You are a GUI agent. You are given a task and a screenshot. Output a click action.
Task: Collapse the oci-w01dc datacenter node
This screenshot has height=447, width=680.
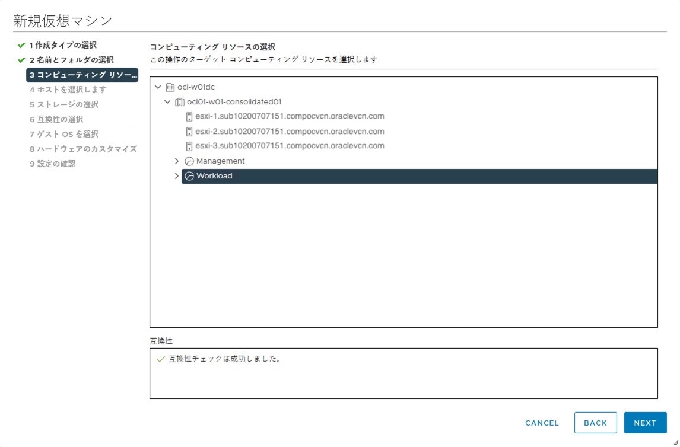point(158,87)
